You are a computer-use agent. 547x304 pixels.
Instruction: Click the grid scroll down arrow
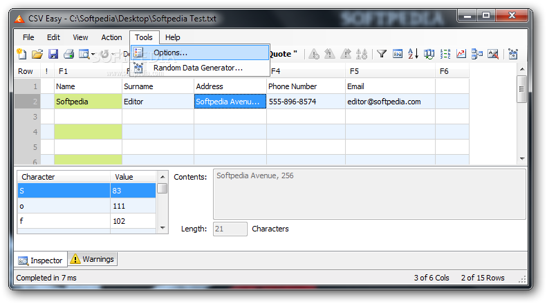(522, 159)
